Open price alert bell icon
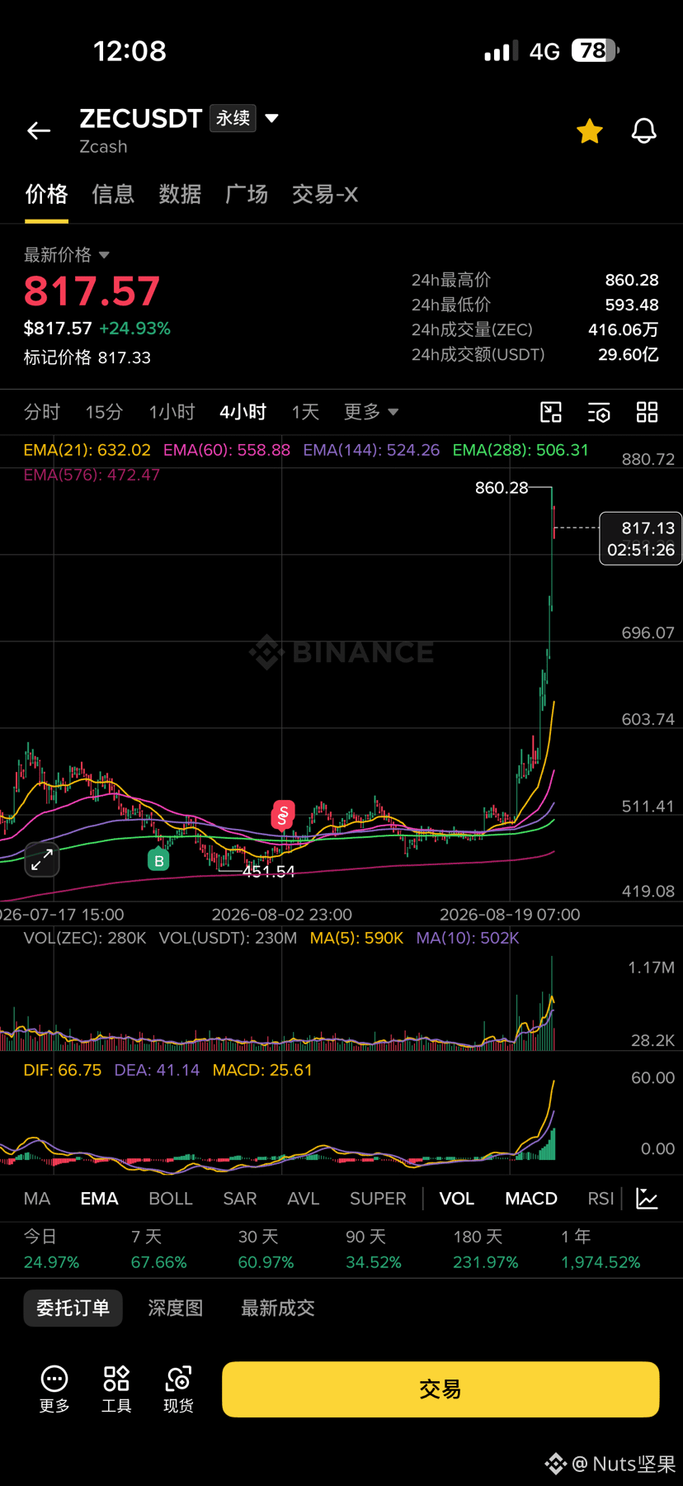The width and height of the screenshot is (683, 1486). coord(643,130)
